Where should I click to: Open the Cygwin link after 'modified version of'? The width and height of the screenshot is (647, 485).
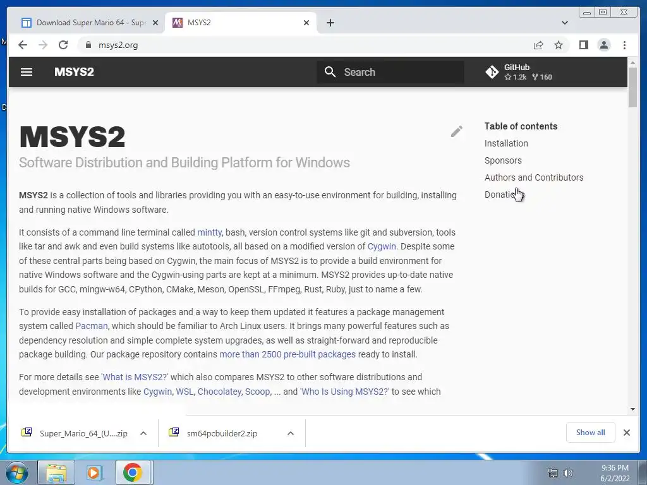382,246
